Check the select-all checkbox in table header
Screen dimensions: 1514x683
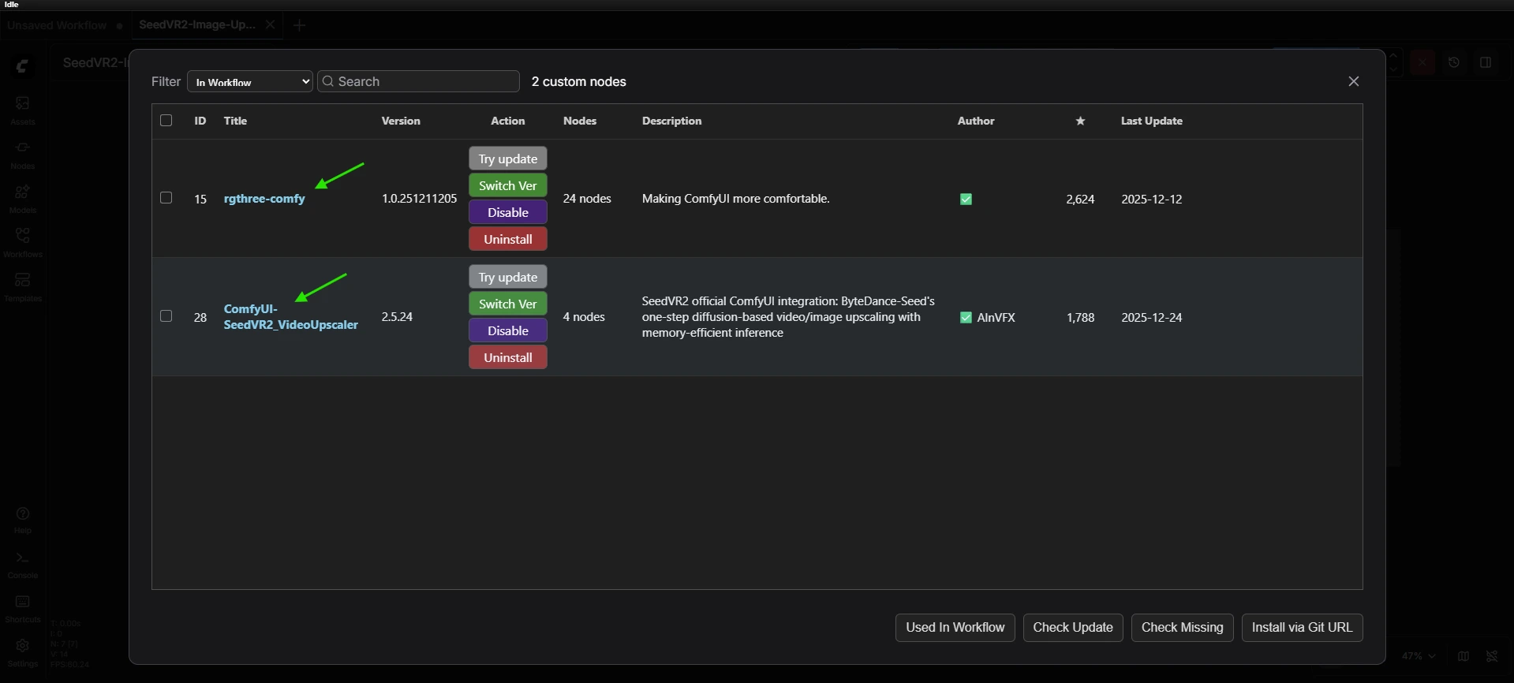coord(166,121)
